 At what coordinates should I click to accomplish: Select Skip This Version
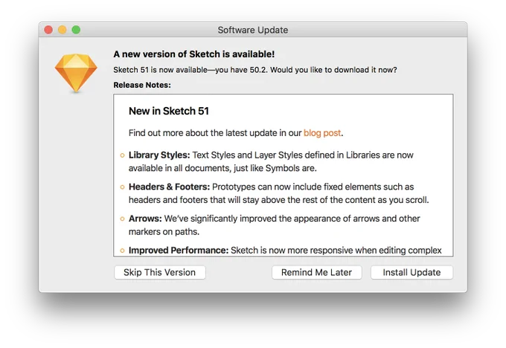point(160,273)
